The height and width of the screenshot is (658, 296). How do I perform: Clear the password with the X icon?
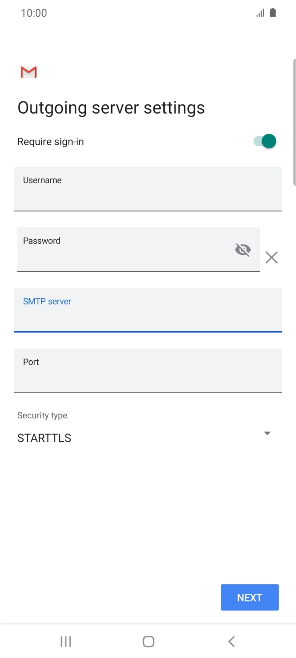(271, 257)
